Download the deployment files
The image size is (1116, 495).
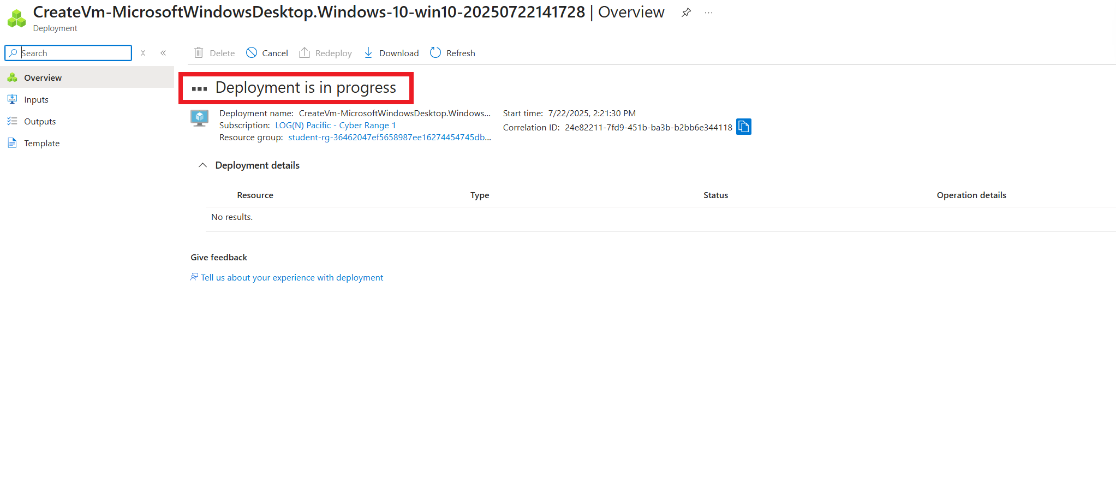point(391,53)
